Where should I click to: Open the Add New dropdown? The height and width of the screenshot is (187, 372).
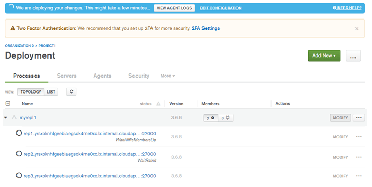click(x=324, y=56)
